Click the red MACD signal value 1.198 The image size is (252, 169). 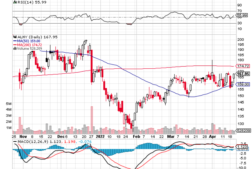point(69,142)
